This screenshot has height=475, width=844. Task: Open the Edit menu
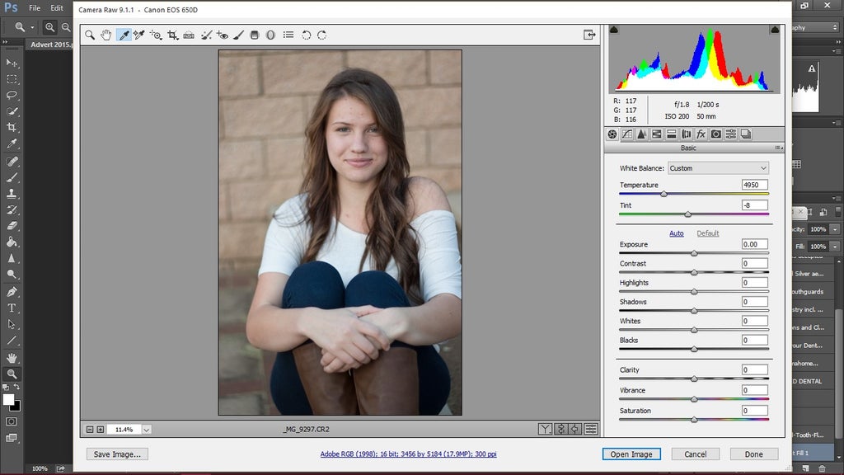55,7
